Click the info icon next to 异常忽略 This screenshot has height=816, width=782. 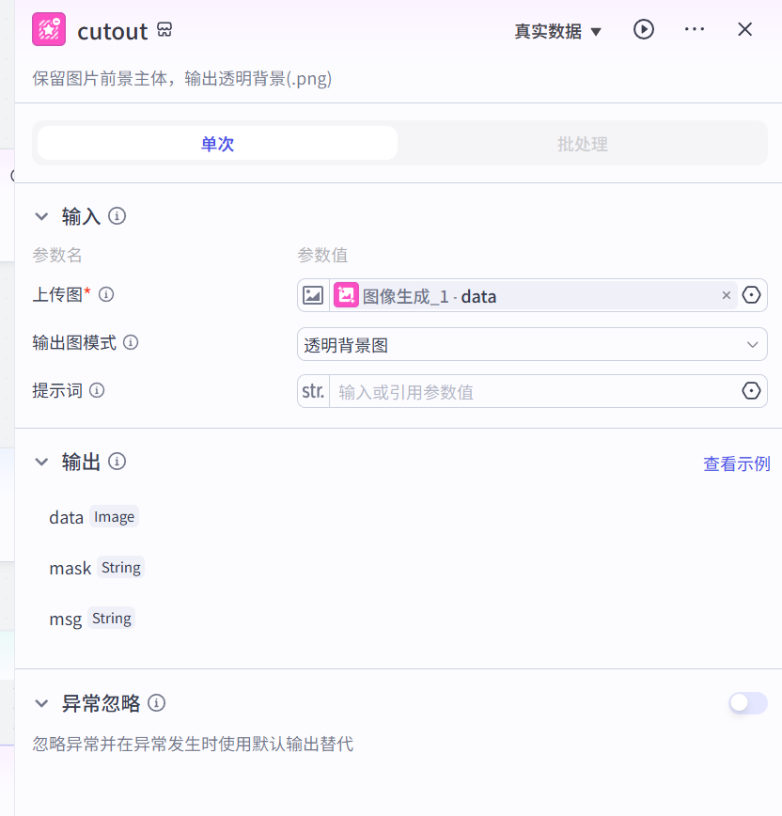pos(157,703)
